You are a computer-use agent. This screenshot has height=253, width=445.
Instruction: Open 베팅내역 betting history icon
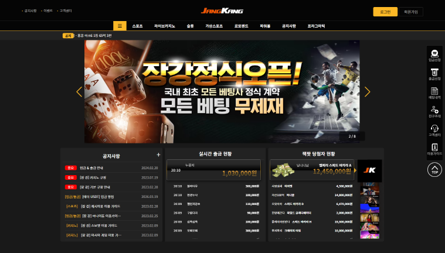pos(434,93)
